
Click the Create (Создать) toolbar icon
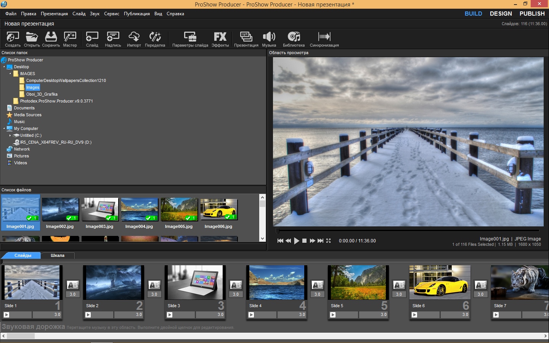[13, 37]
